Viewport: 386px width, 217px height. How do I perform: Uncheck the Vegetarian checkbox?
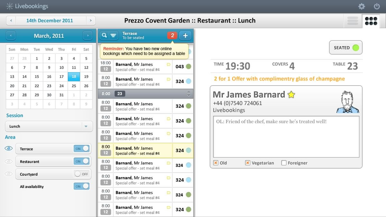click(248, 163)
